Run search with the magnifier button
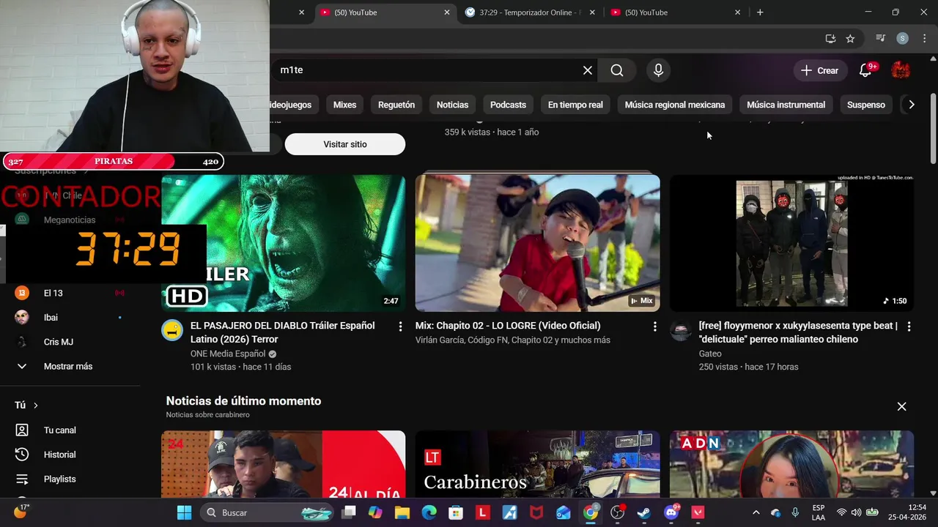Screen dimensions: 938x527 (617, 70)
